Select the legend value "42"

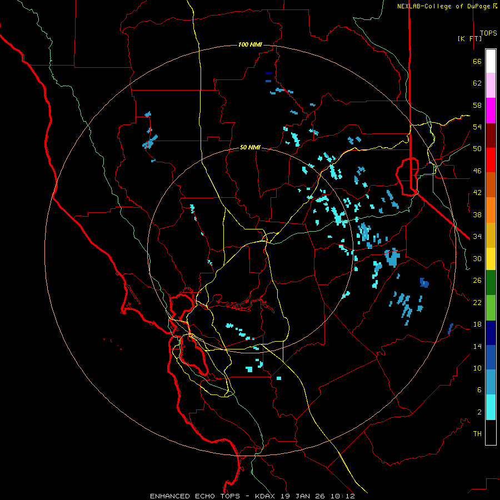[x=477, y=193]
